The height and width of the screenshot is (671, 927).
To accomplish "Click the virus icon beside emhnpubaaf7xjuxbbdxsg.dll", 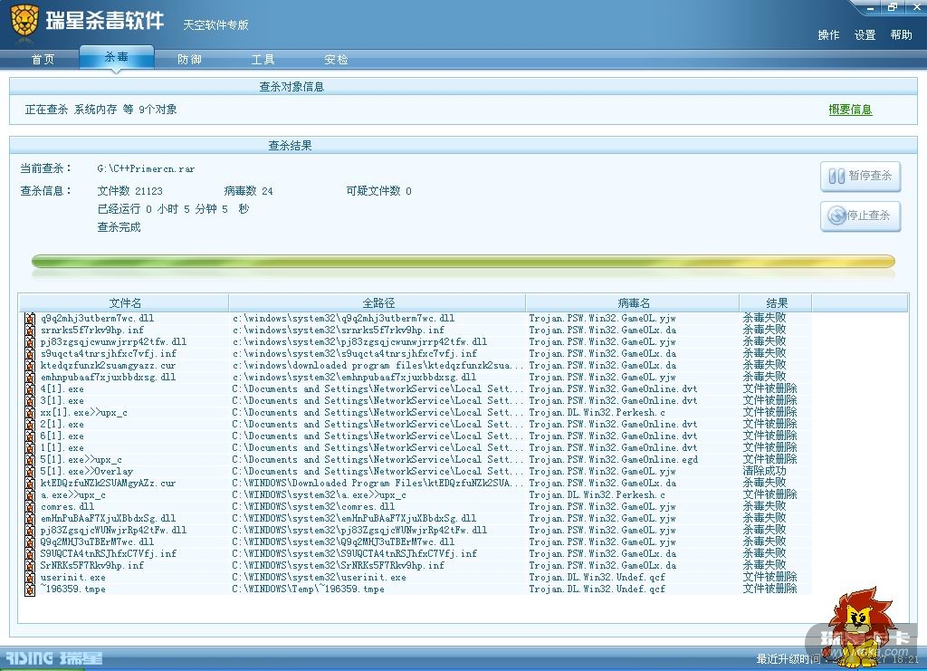I will 30,378.
